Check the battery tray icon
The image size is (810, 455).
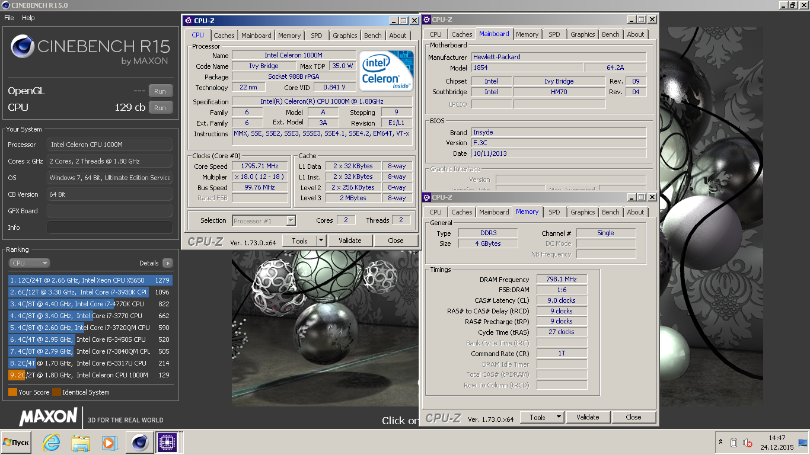tap(734, 443)
